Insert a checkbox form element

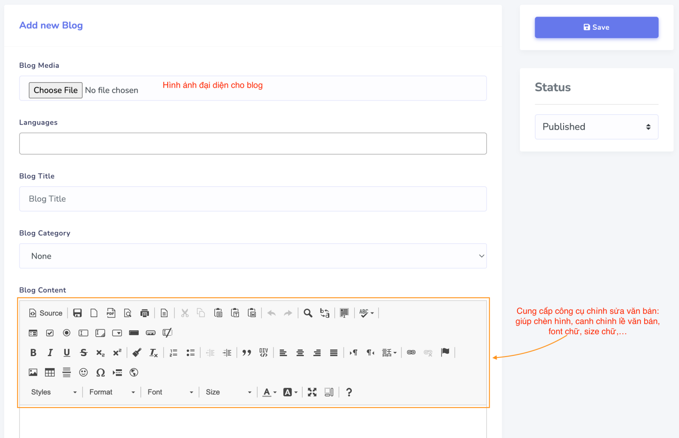pyautogui.click(x=50, y=333)
